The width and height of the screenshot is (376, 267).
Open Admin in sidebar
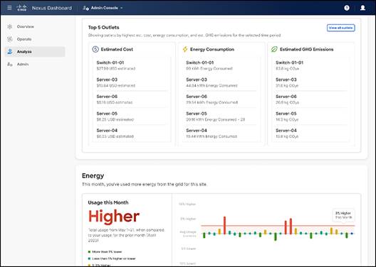(23, 65)
